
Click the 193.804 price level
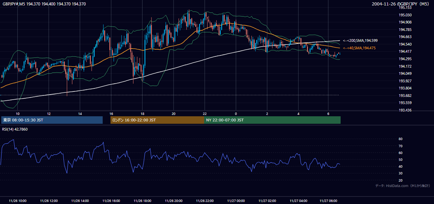pyautogui.click(x=405, y=88)
